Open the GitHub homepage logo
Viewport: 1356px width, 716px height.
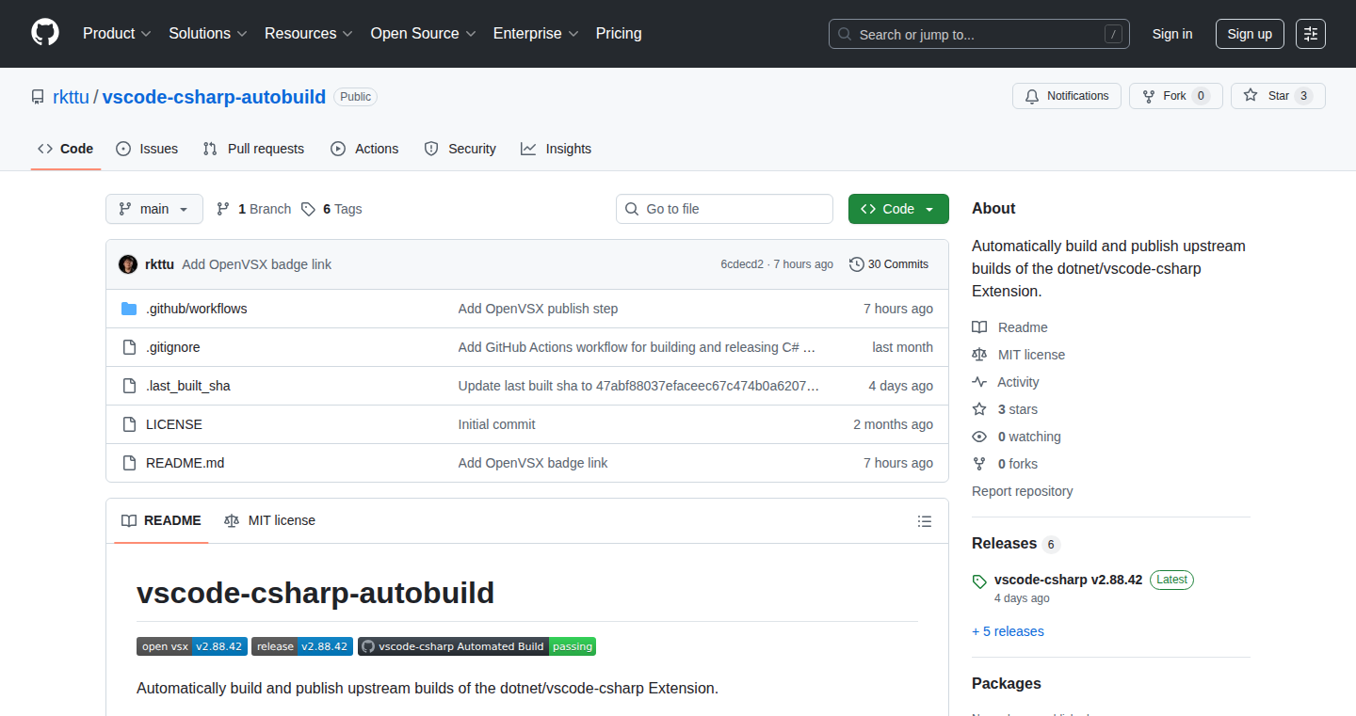(45, 34)
